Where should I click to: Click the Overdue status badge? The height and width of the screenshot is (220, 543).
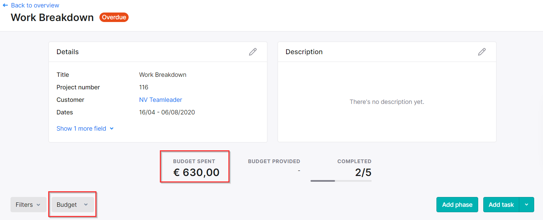click(x=114, y=17)
